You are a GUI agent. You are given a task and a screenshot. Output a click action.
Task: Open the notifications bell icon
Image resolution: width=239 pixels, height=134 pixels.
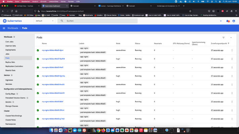point(228,21)
